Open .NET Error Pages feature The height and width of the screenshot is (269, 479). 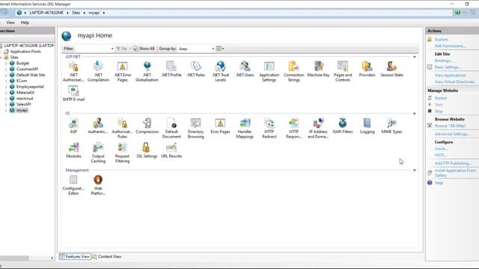click(123, 71)
